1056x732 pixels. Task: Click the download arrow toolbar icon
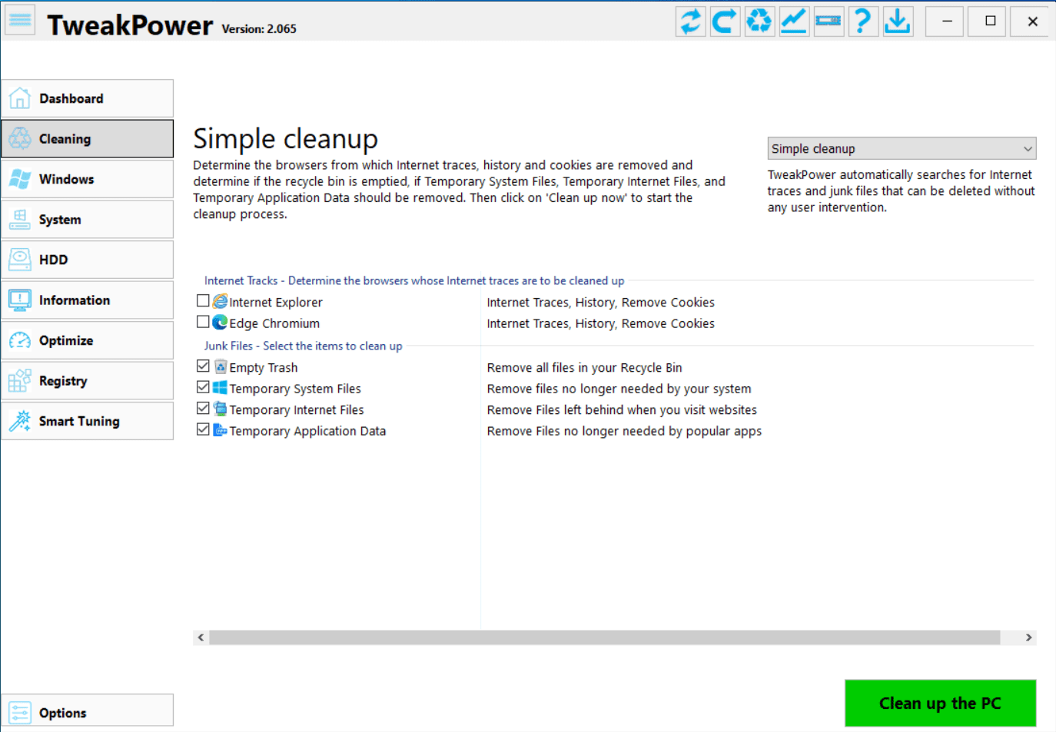(897, 21)
